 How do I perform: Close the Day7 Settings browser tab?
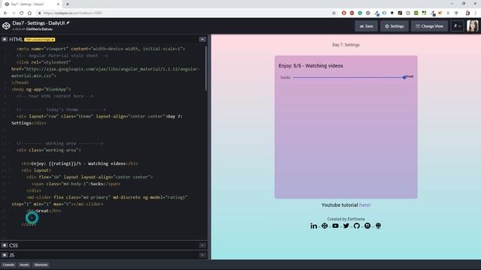click(58, 4)
